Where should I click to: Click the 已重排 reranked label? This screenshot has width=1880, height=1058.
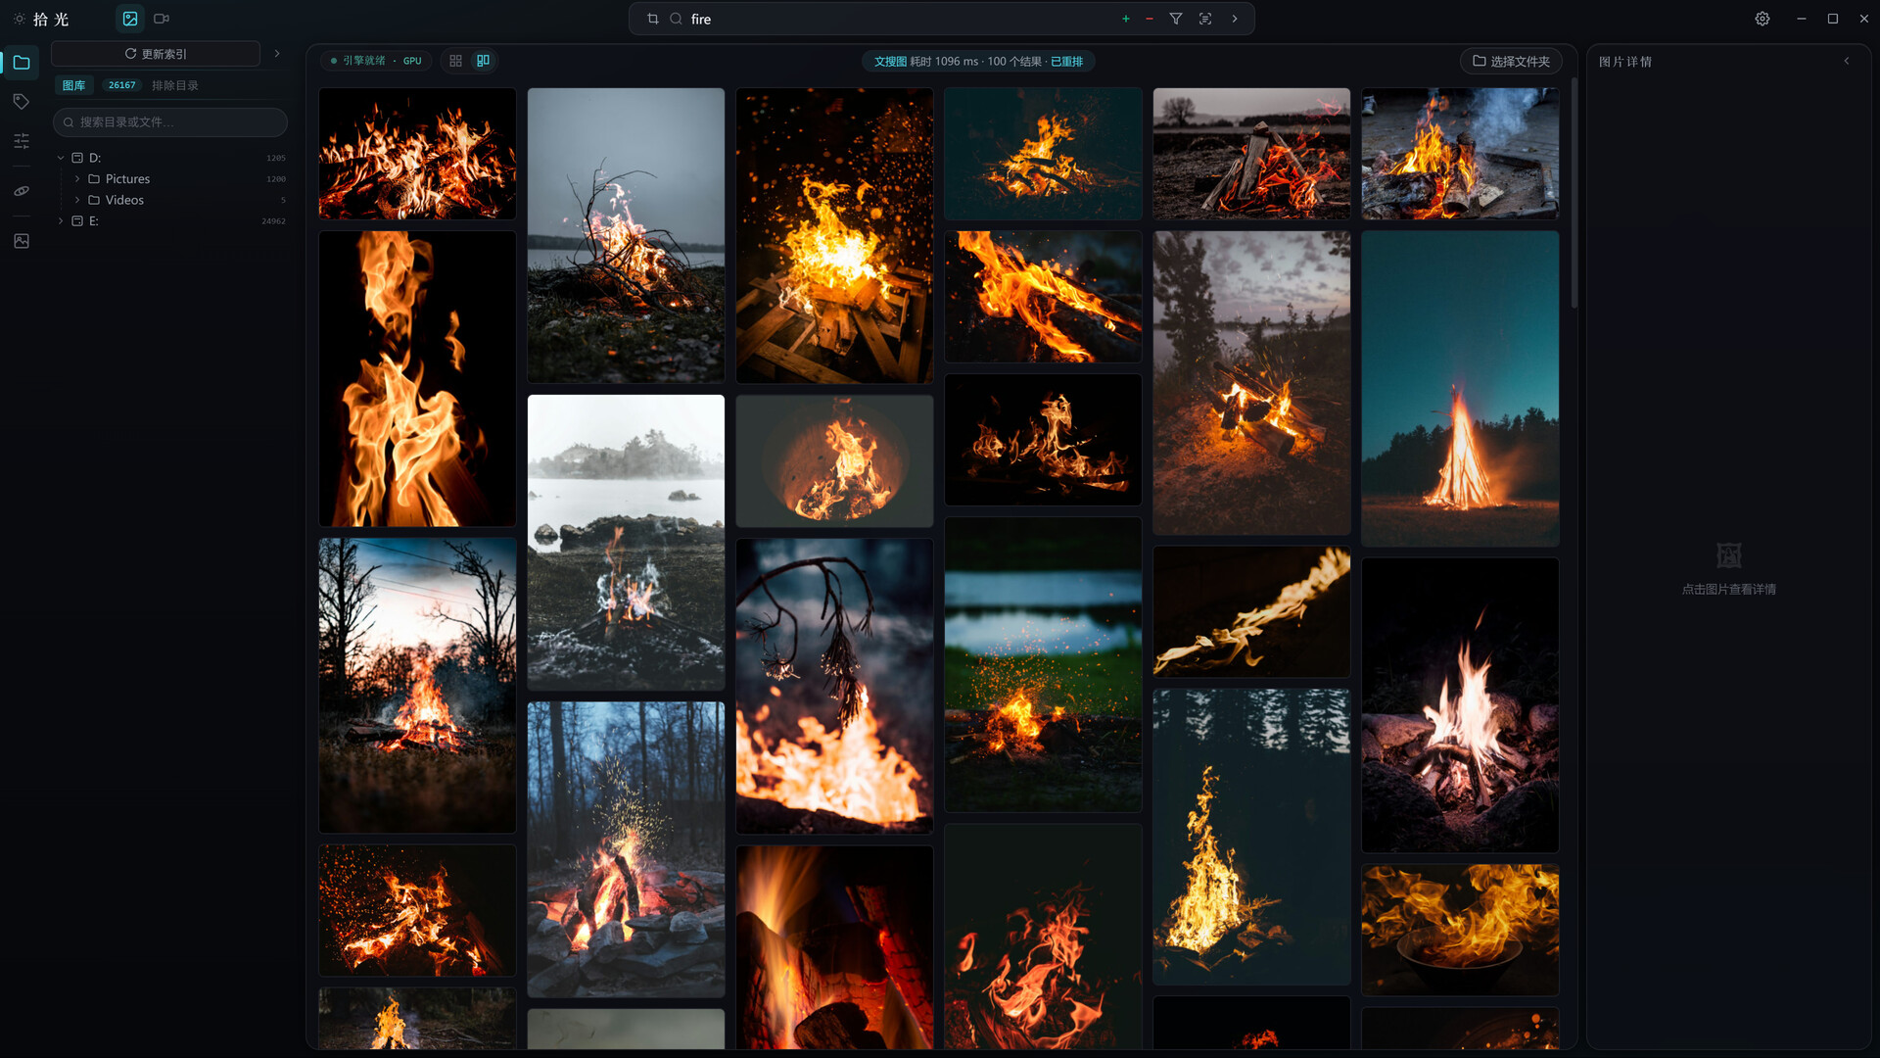point(1066,61)
